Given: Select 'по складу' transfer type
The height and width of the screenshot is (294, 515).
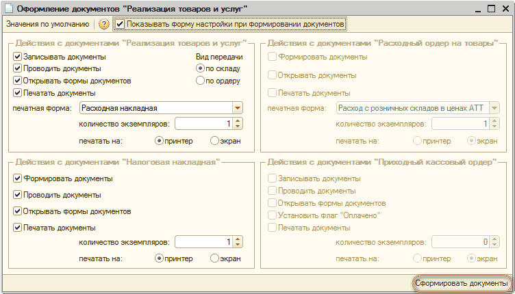Looking at the screenshot, I should [x=200, y=68].
